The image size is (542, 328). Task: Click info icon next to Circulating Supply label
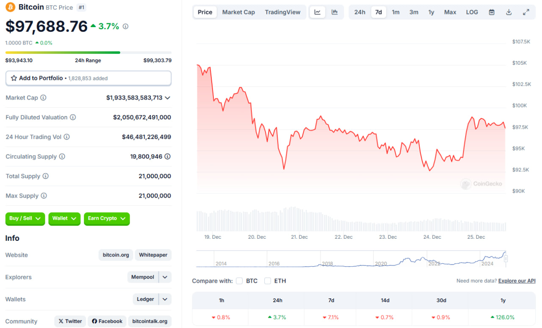[x=62, y=157]
